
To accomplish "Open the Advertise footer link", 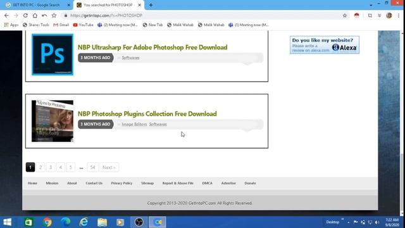I will pyautogui.click(x=228, y=183).
